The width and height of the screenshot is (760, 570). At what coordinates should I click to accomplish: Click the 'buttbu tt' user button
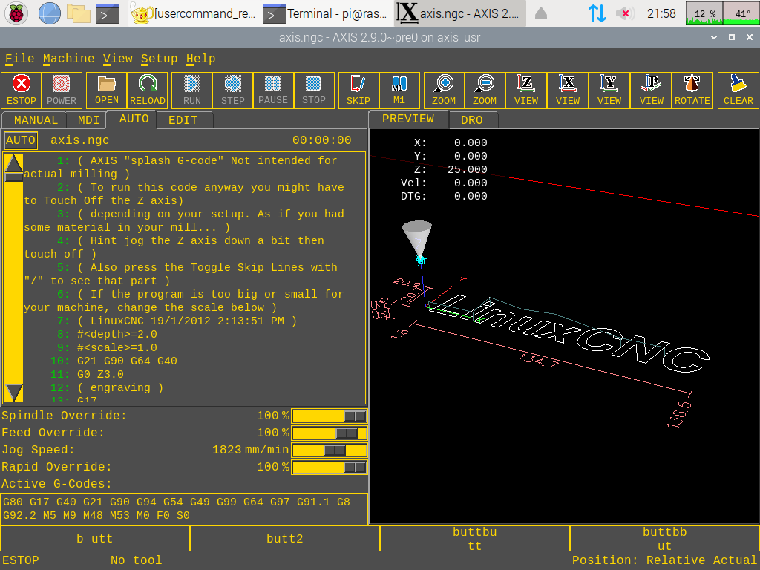[475, 539]
